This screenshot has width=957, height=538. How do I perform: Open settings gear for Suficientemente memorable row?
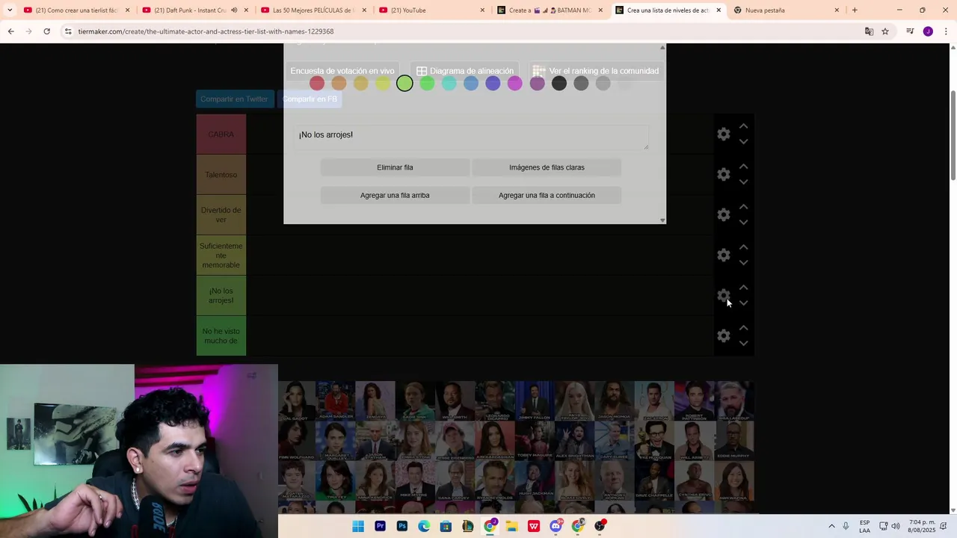click(723, 256)
